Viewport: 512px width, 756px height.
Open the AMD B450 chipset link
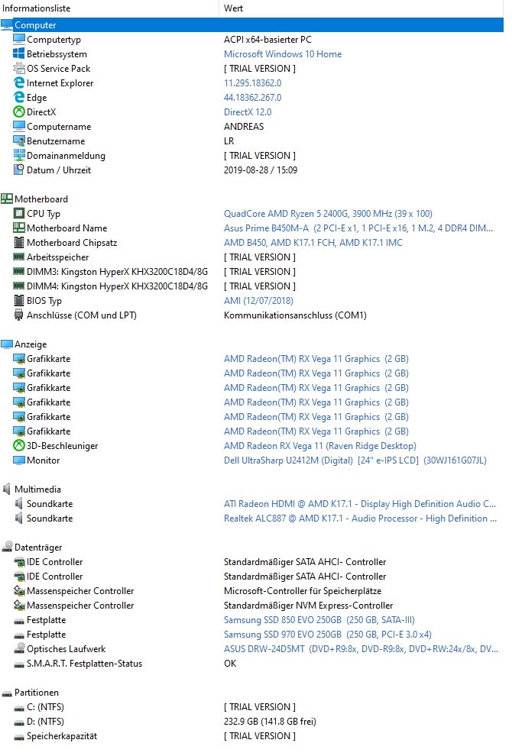pos(313,243)
